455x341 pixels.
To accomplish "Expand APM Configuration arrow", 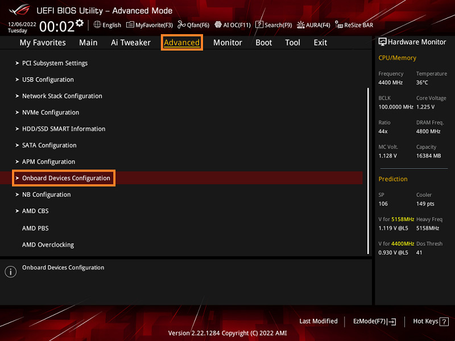I will click(17, 161).
